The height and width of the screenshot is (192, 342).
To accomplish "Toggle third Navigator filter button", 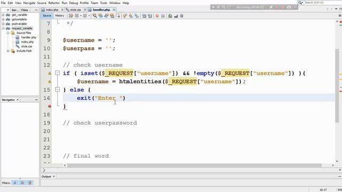I will pyautogui.click(x=30, y=183).
